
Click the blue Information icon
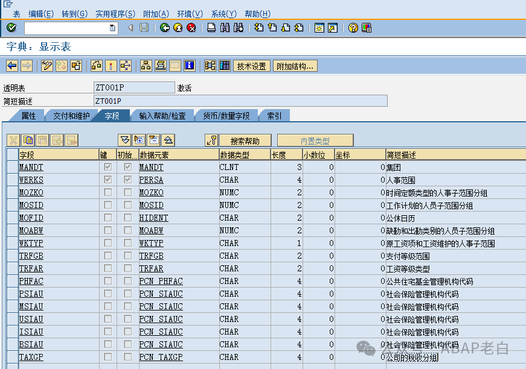point(190,66)
